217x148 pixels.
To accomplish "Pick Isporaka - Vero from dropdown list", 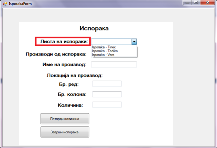I will point(103,55).
